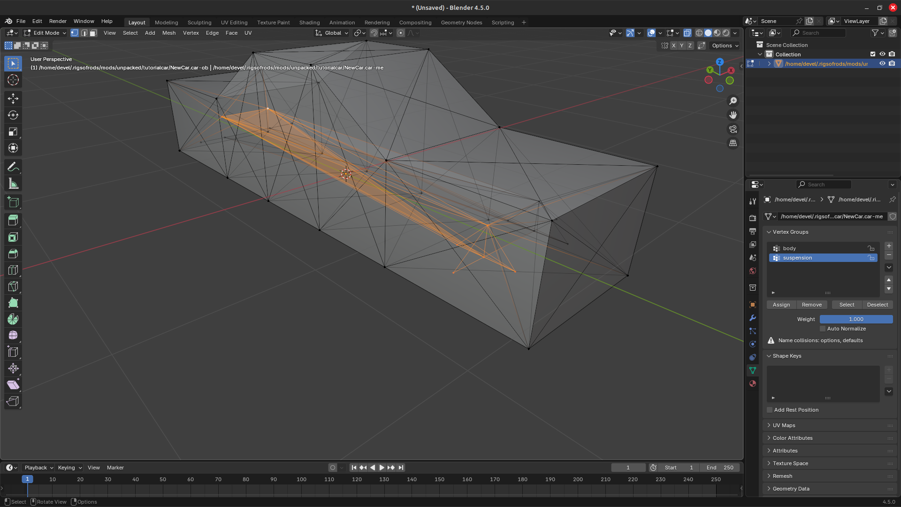Image resolution: width=901 pixels, height=507 pixels.
Task: Switch to the Sculpting workspace tab
Action: [x=199, y=22]
